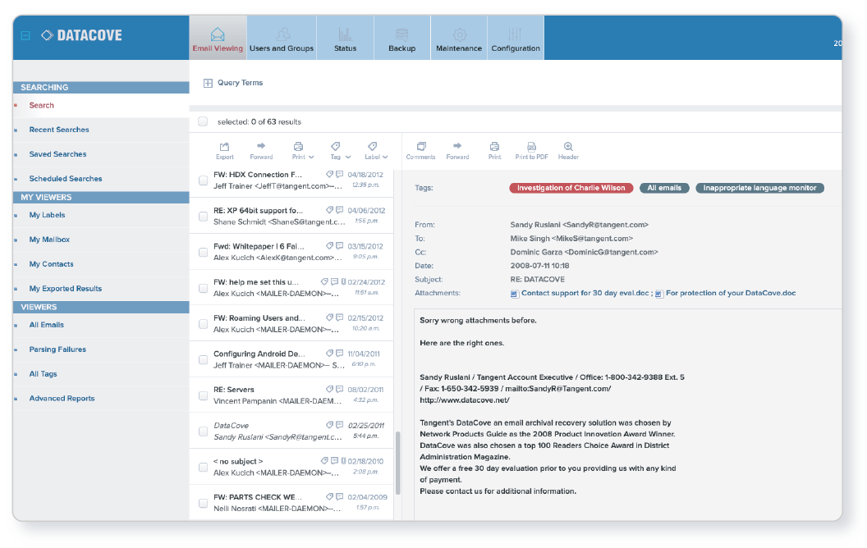Click the Print to PDF icon
The height and width of the screenshot is (548, 867).
point(531,146)
